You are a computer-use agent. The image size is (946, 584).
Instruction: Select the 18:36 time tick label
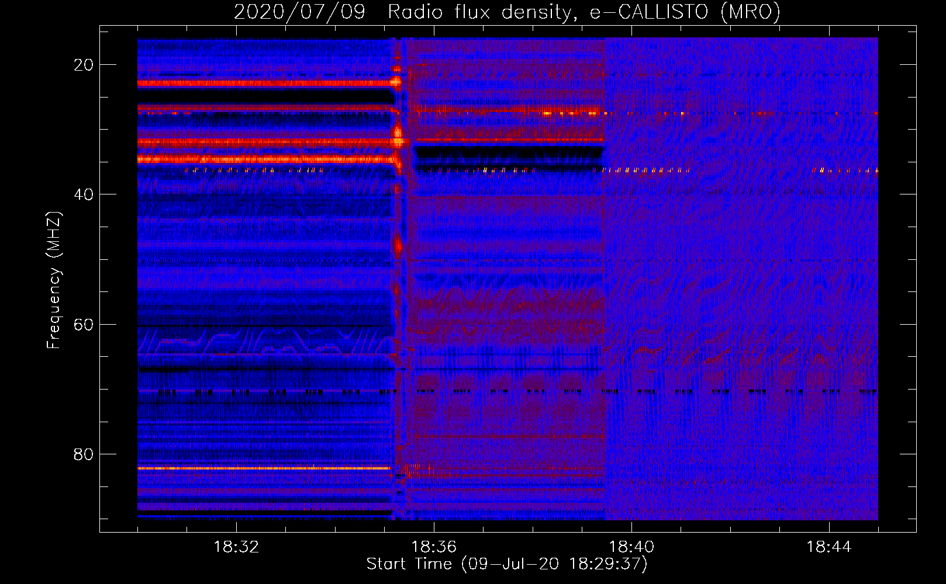tap(434, 547)
